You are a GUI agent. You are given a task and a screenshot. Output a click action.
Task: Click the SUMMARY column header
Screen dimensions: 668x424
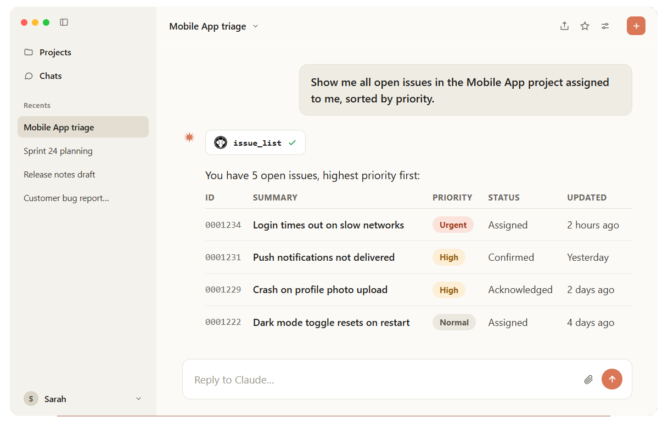275,197
